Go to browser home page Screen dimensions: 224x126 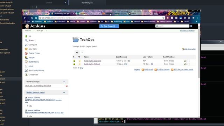point(36,18)
